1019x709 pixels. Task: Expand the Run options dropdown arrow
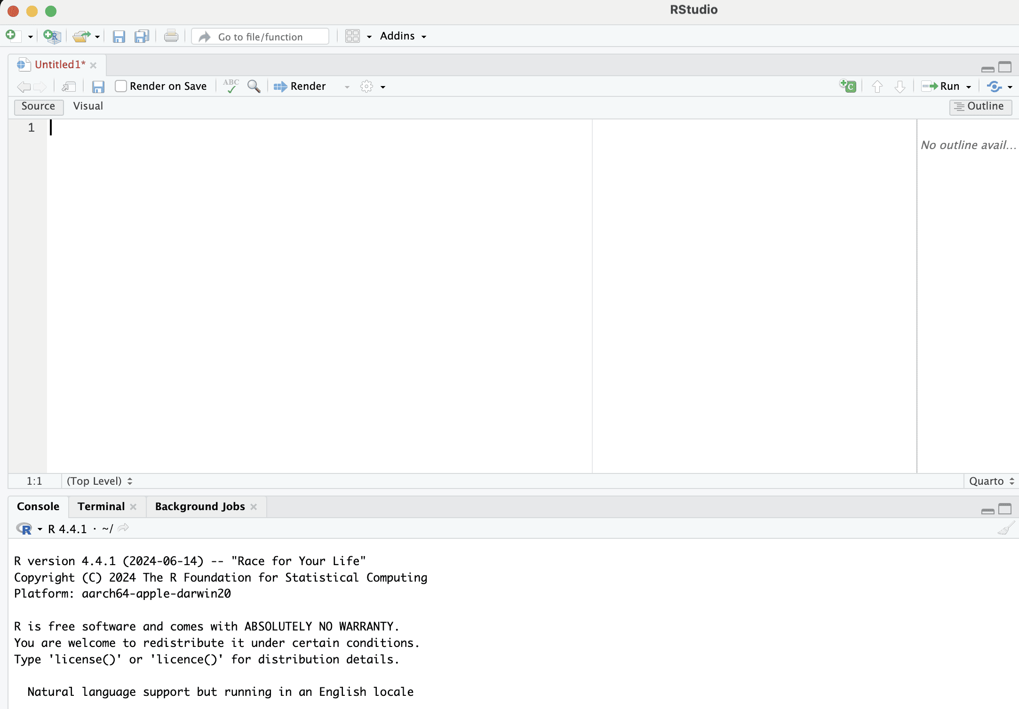[969, 87]
